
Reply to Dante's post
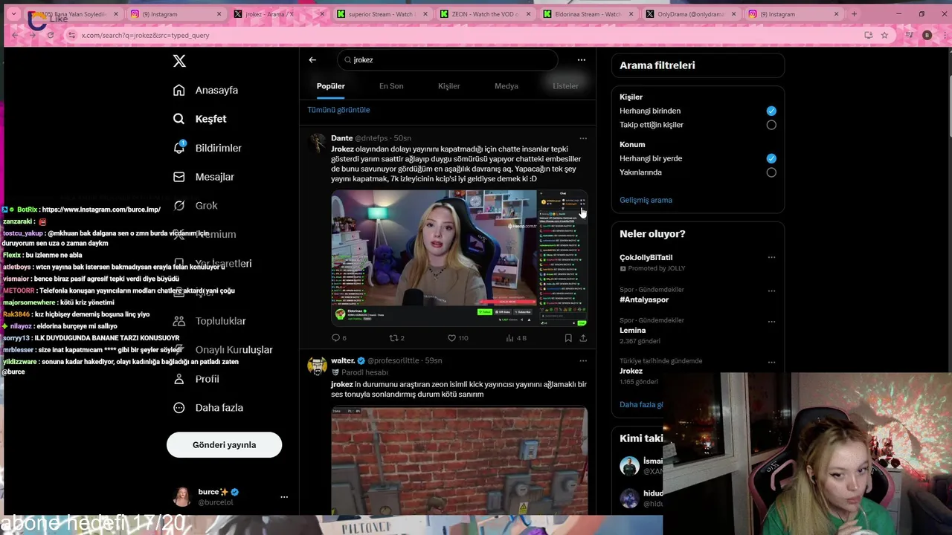[x=338, y=338]
